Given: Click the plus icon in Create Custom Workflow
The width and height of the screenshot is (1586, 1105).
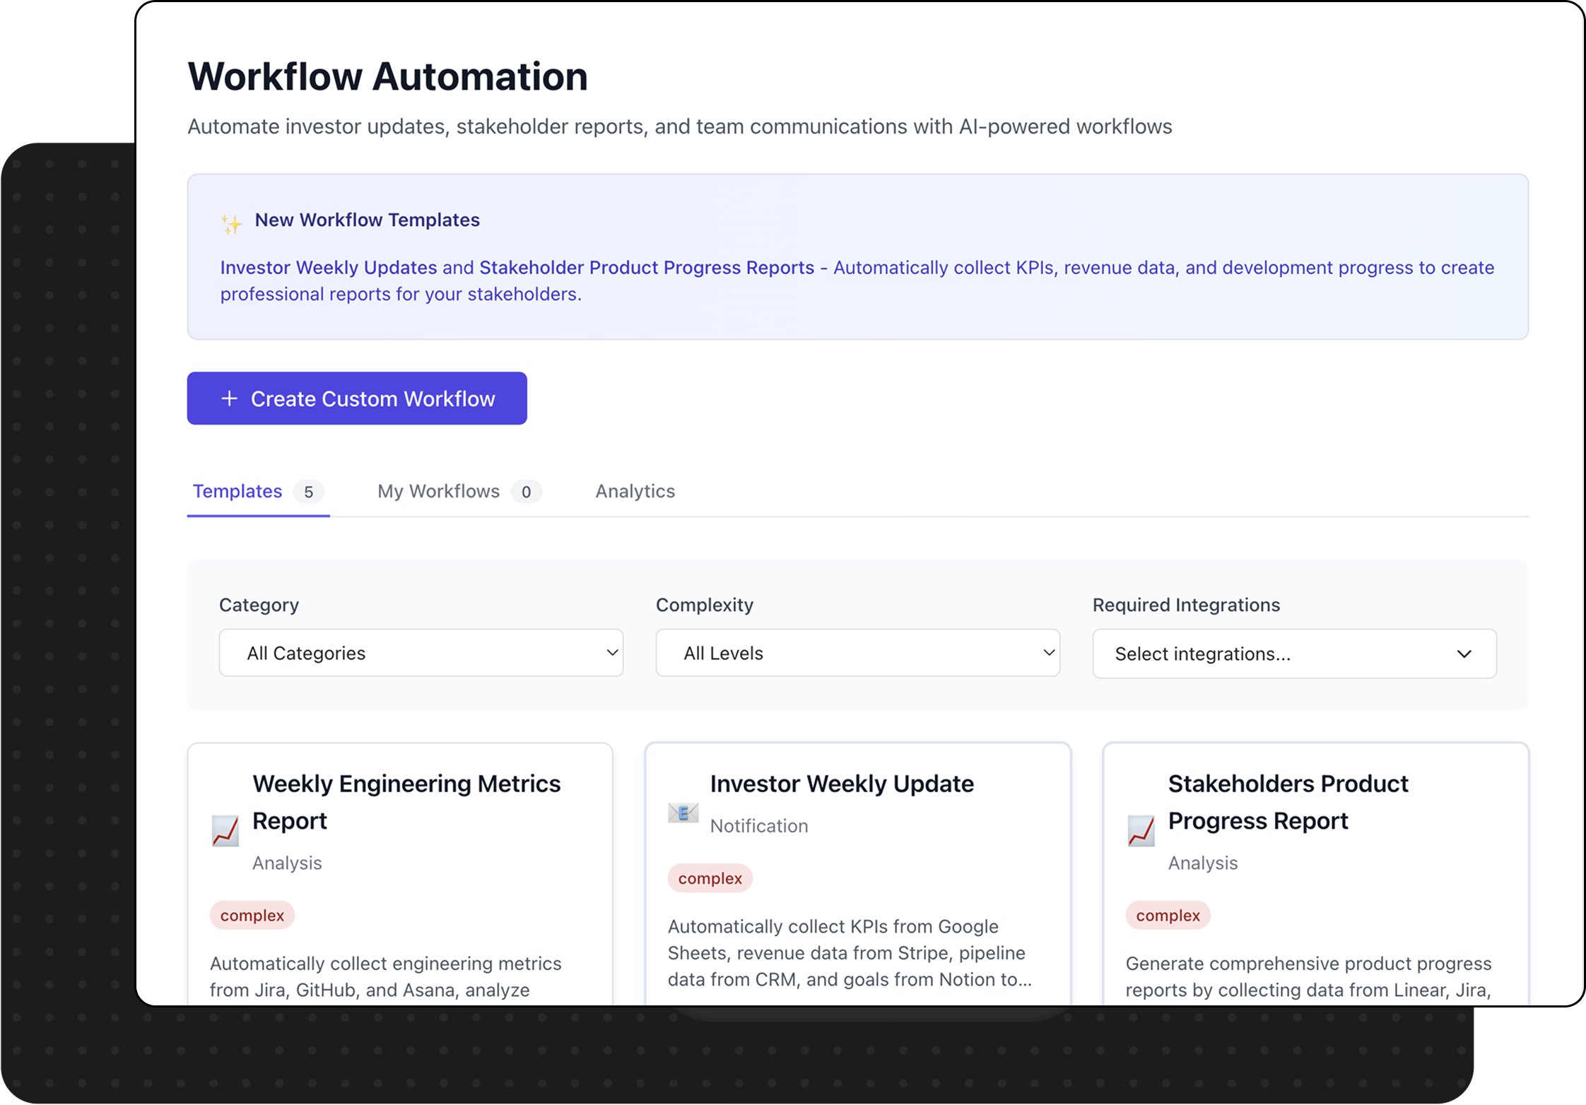Looking at the screenshot, I should (x=229, y=398).
